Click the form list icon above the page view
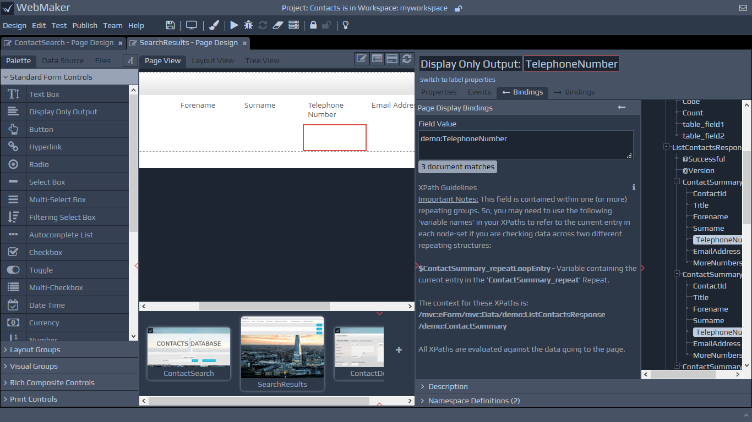Image resolution: width=752 pixels, height=422 pixels. click(377, 58)
